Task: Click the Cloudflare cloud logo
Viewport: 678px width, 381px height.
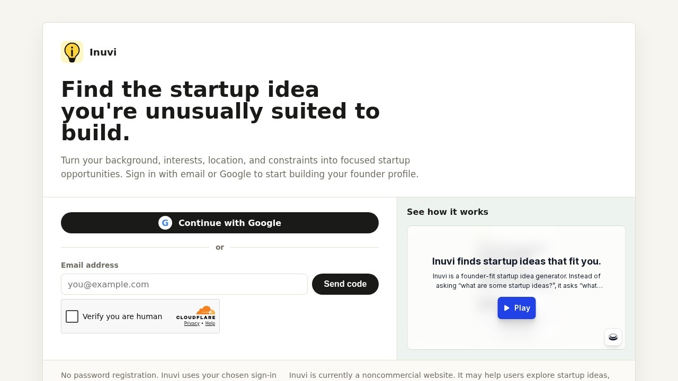Action: coord(206,311)
